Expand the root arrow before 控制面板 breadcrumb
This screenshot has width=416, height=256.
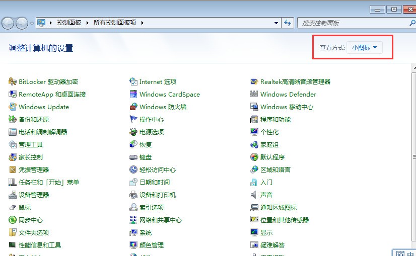click(51, 23)
